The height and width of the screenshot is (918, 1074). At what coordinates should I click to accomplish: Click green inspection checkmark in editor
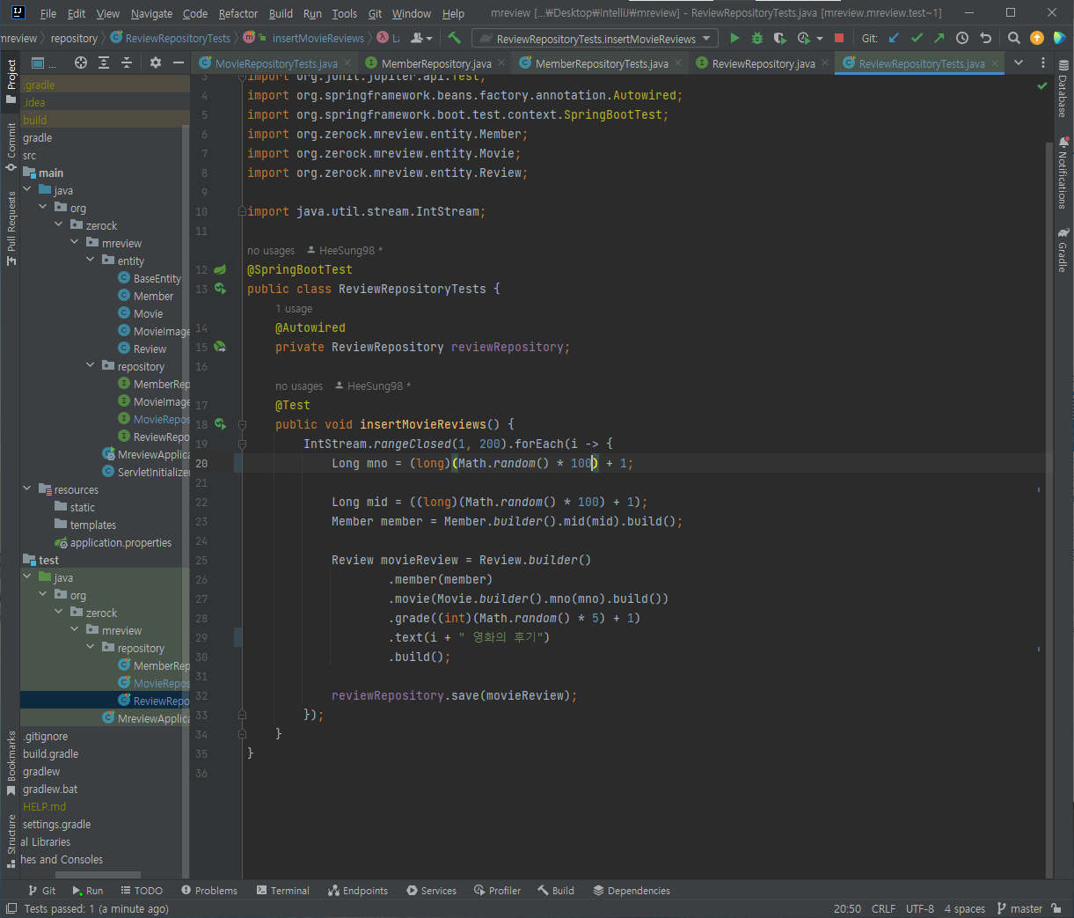tap(1042, 85)
